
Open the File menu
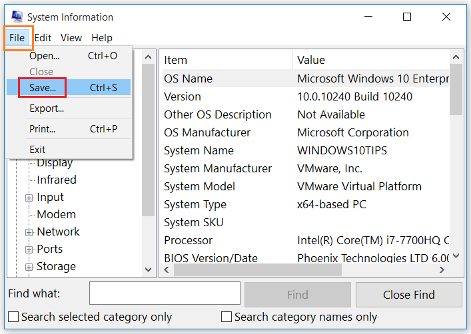click(x=17, y=38)
